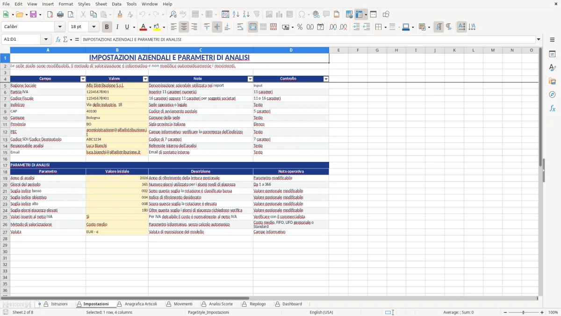The height and width of the screenshot is (316, 561).
Task: Apply yellow background highlight color
Action: (157, 27)
